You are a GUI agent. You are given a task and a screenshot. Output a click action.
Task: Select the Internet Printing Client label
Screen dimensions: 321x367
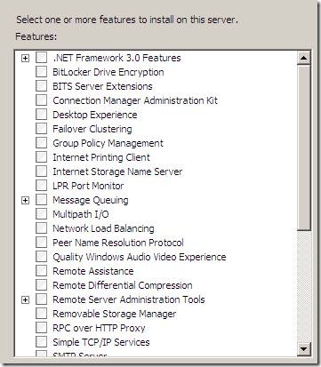101,157
